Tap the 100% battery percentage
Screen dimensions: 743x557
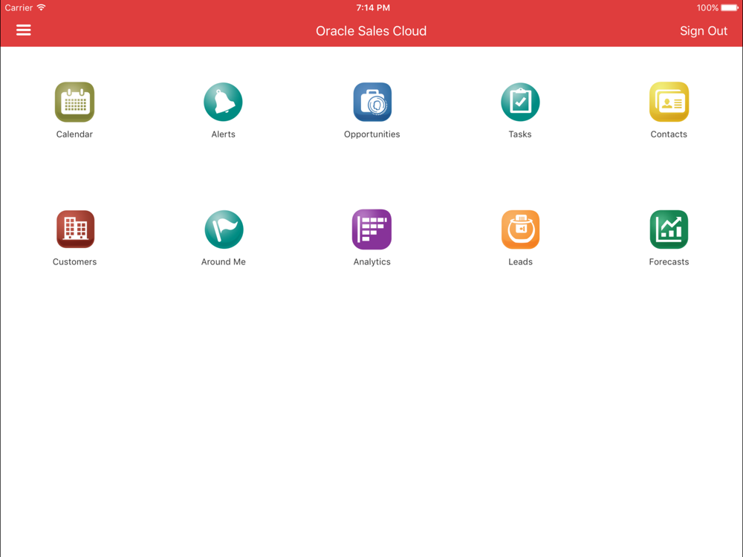tap(707, 7)
